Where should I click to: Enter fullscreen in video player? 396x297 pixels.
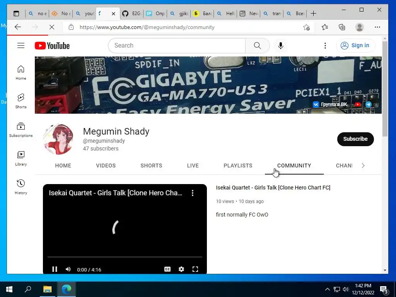(195, 269)
